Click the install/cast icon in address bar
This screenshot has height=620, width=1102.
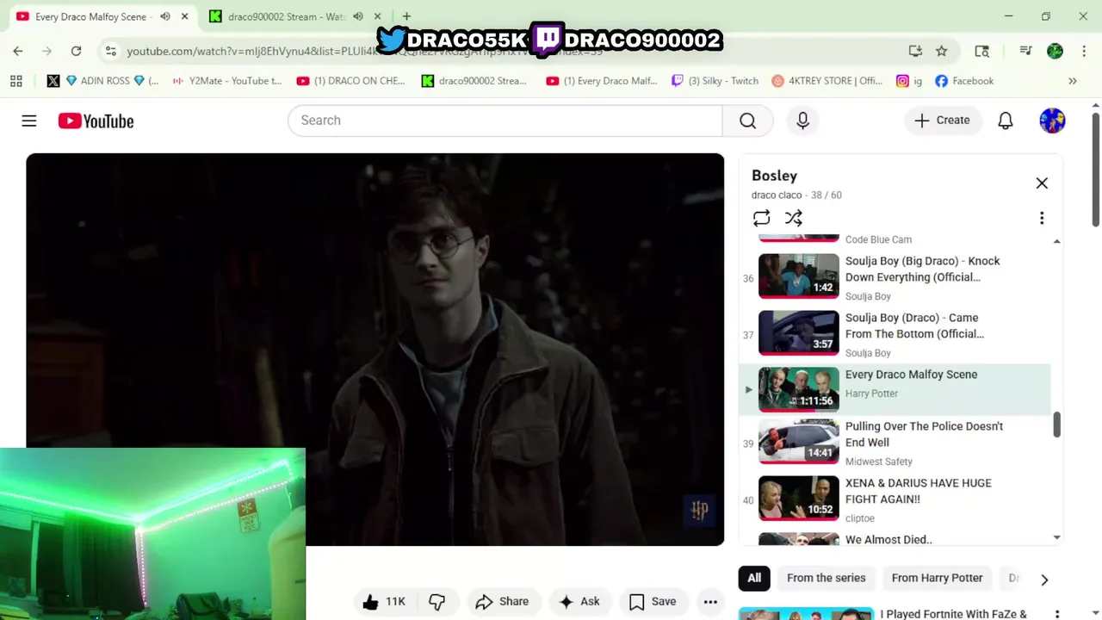click(x=915, y=51)
